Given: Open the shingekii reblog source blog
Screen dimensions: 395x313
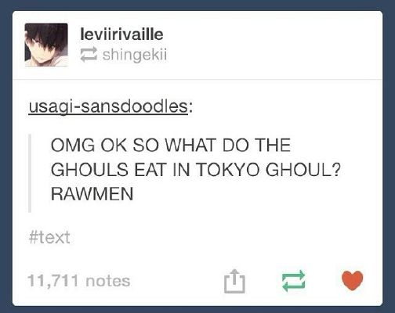Looking at the screenshot, I should (x=135, y=55).
